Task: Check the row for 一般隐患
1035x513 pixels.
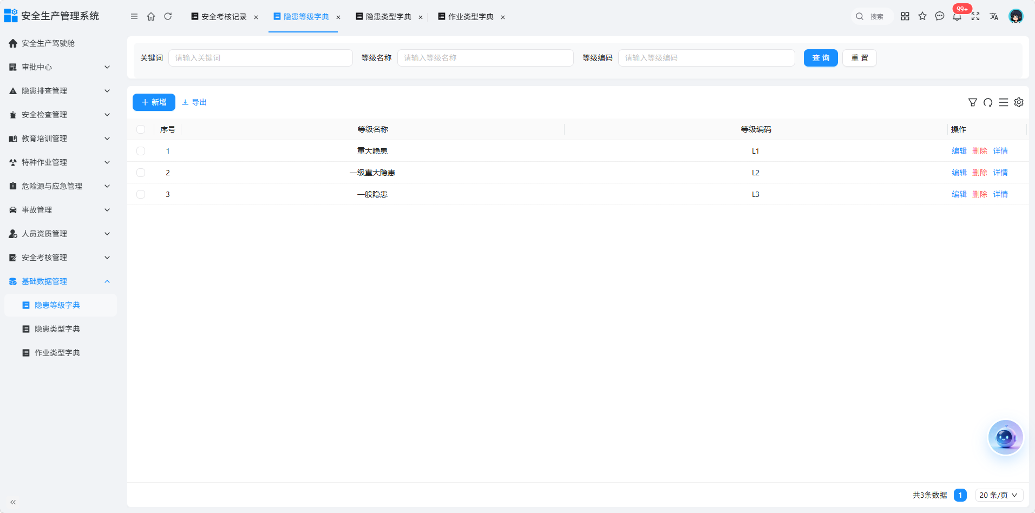Action: pyautogui.click(x=141, y=194)
